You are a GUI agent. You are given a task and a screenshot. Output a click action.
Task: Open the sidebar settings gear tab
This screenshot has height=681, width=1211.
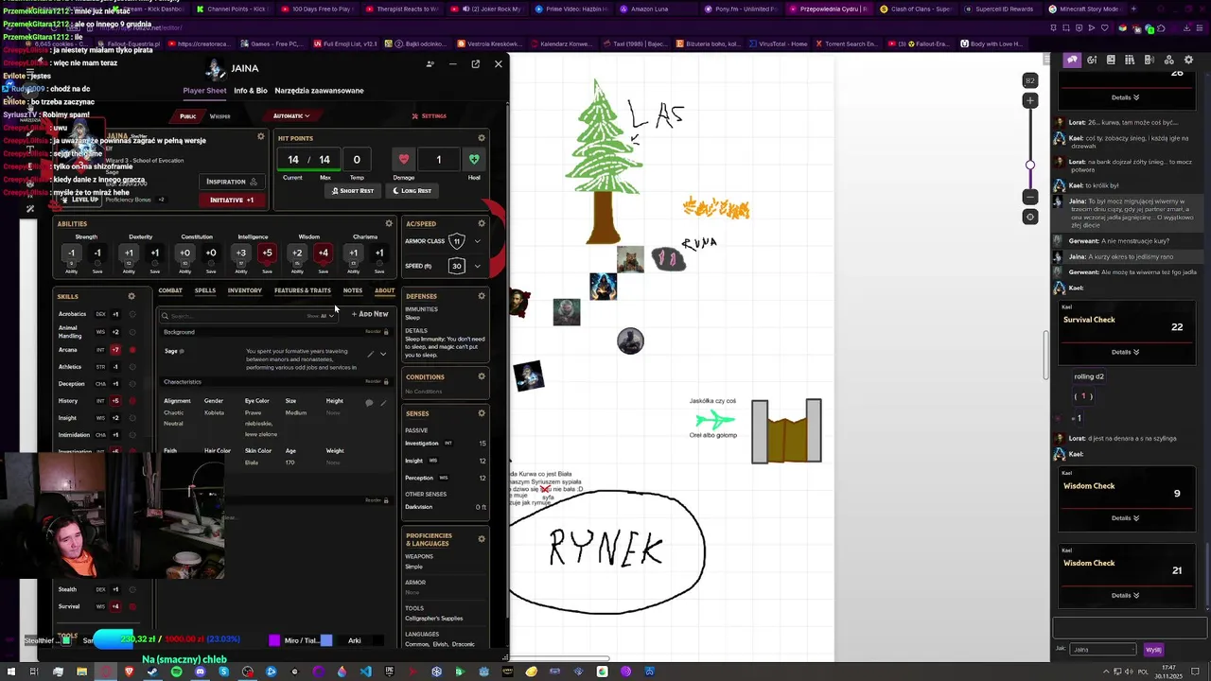coord(1188,60)
